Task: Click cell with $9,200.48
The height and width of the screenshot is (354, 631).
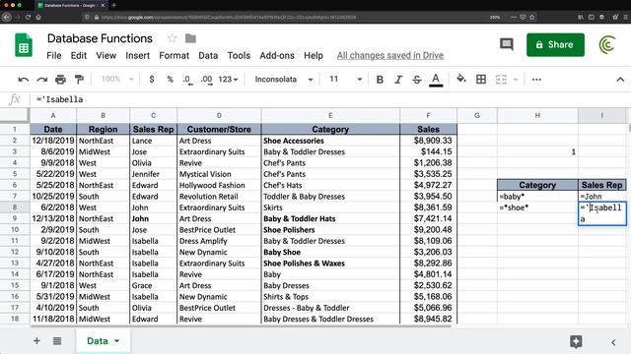Action: coord(428,230)
